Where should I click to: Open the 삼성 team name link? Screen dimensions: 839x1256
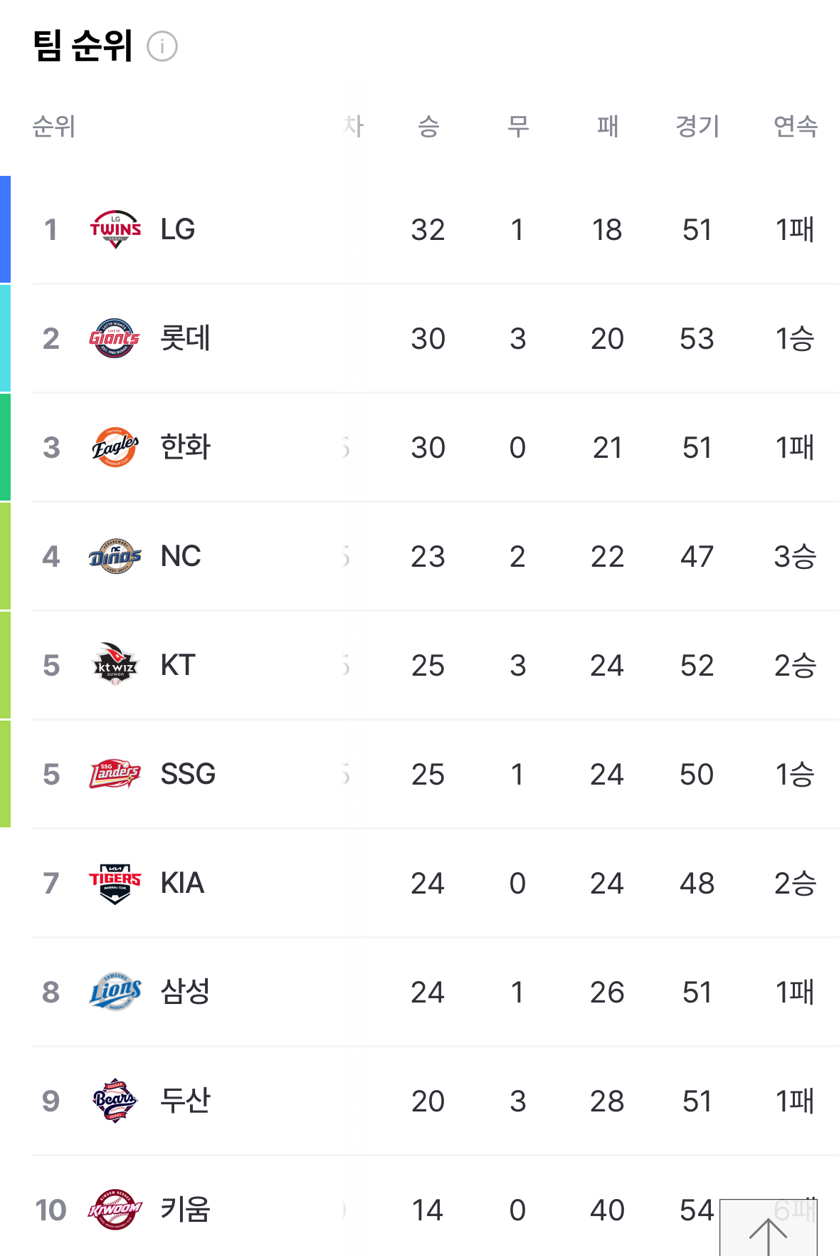pyautogui.click(x=185, y=992)
